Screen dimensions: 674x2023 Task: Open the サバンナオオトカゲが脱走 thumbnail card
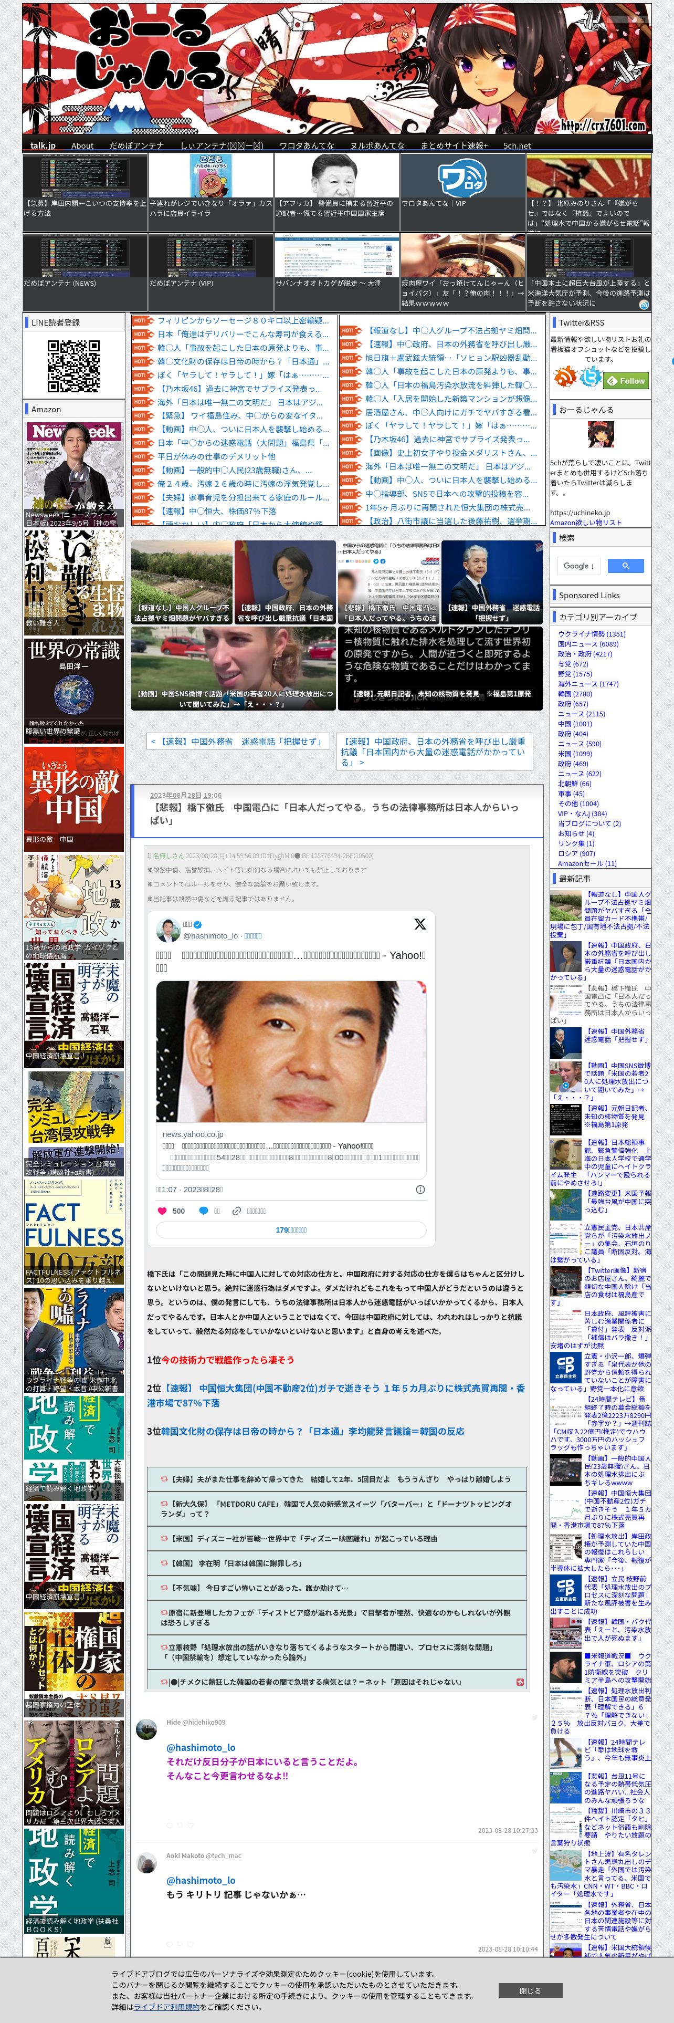(x=336, y=272)
